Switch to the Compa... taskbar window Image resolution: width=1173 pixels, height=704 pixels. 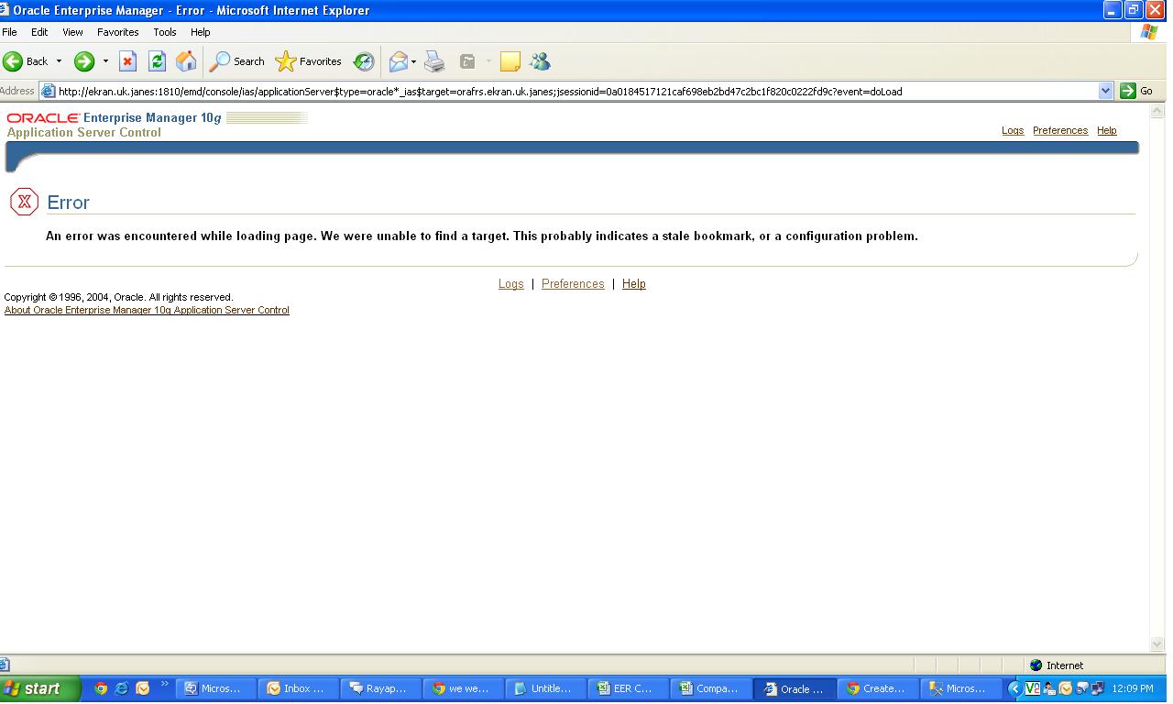711,688
